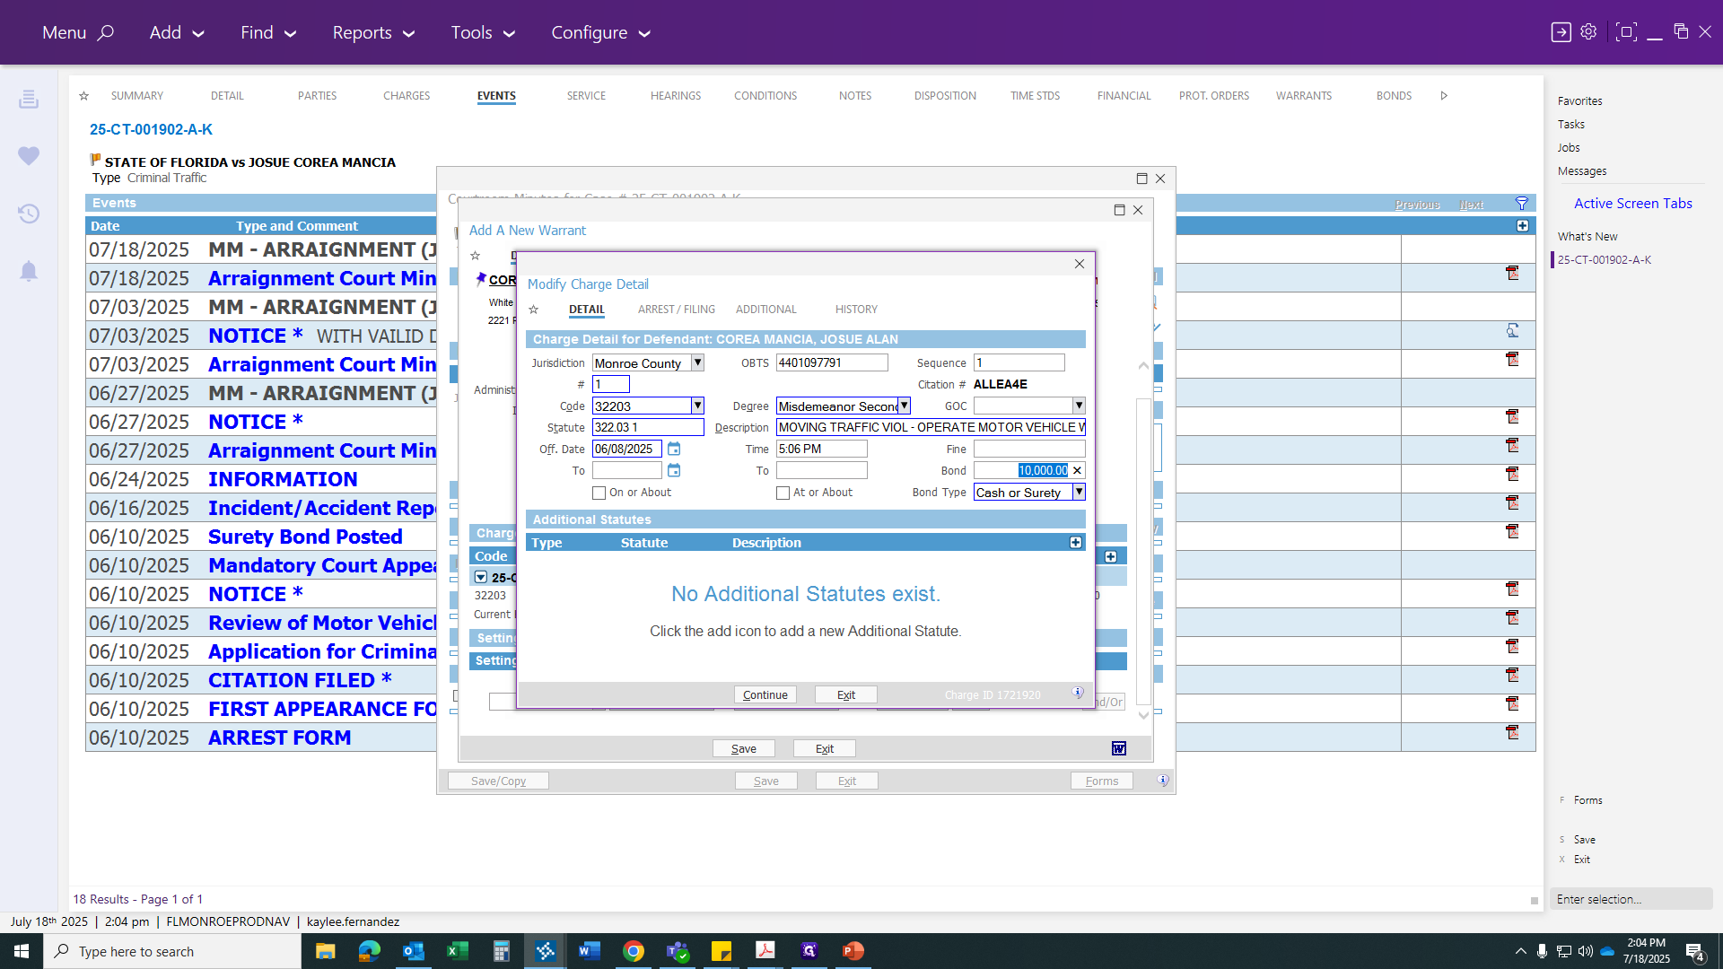Select Active Screen Tabs in right panel

[1632, 204]
